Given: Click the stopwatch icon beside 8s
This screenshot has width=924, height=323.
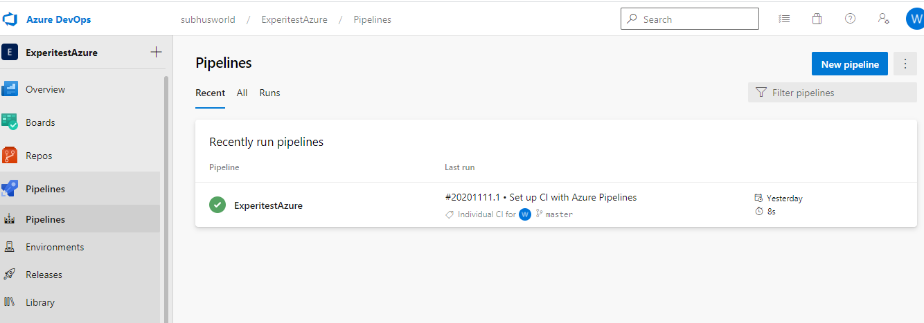Looking at the screenshot, I should click(x=758, y=211).
